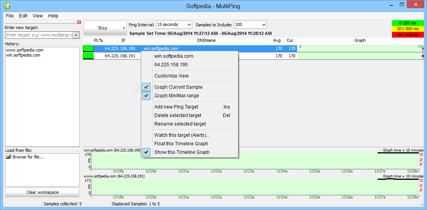Screen dimensions: 427x210
Task: Click the MultiPing app icon in title bar
Action: 8,6
